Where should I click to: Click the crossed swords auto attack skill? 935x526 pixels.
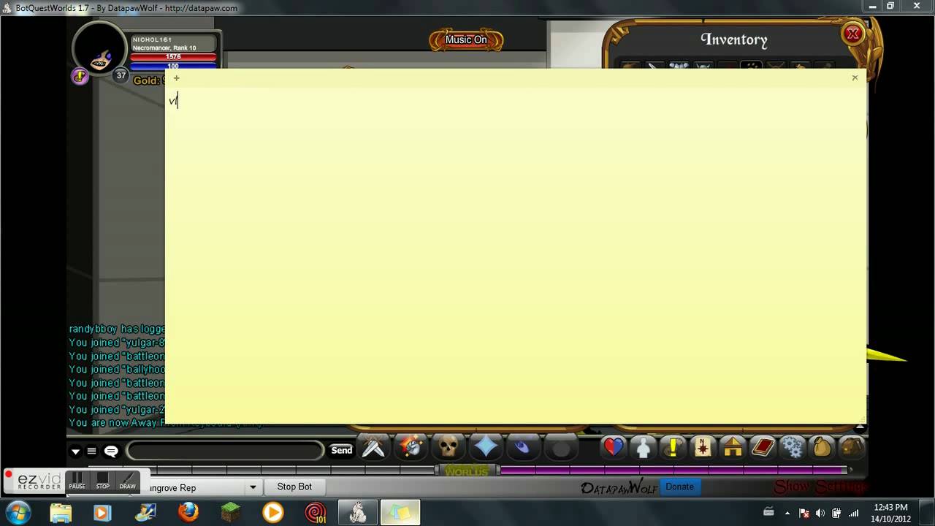tap(373, 446)
